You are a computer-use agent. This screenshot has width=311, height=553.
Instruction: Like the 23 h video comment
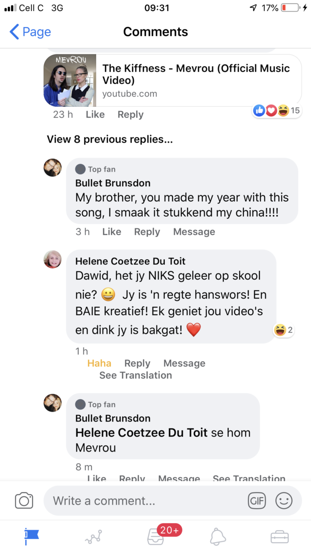coord(95,114)
